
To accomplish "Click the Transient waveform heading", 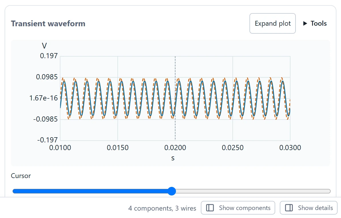I will [x=48, y=23].
